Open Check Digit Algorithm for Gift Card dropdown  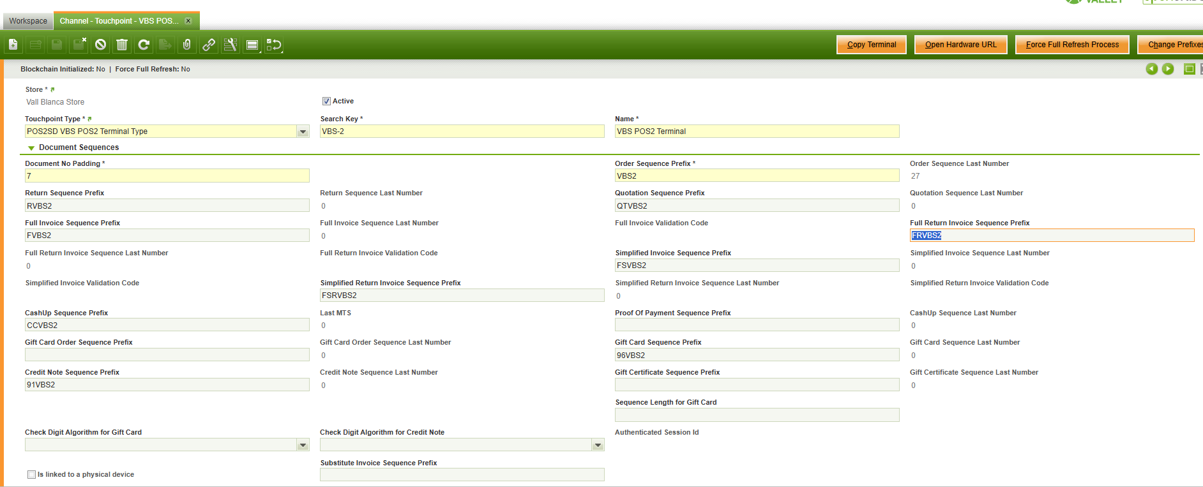pyautogui.click(x=303, y=445)
